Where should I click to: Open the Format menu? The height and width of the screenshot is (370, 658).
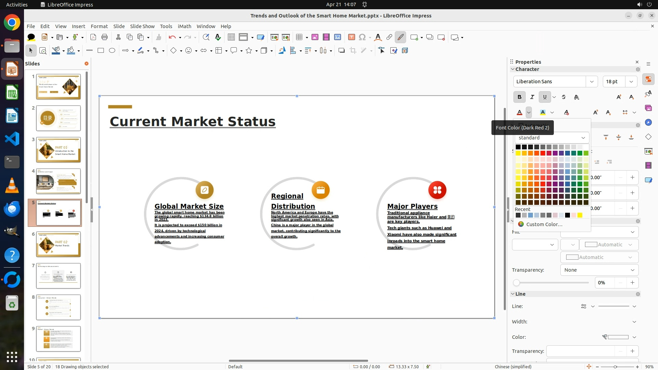click(99, 26)
